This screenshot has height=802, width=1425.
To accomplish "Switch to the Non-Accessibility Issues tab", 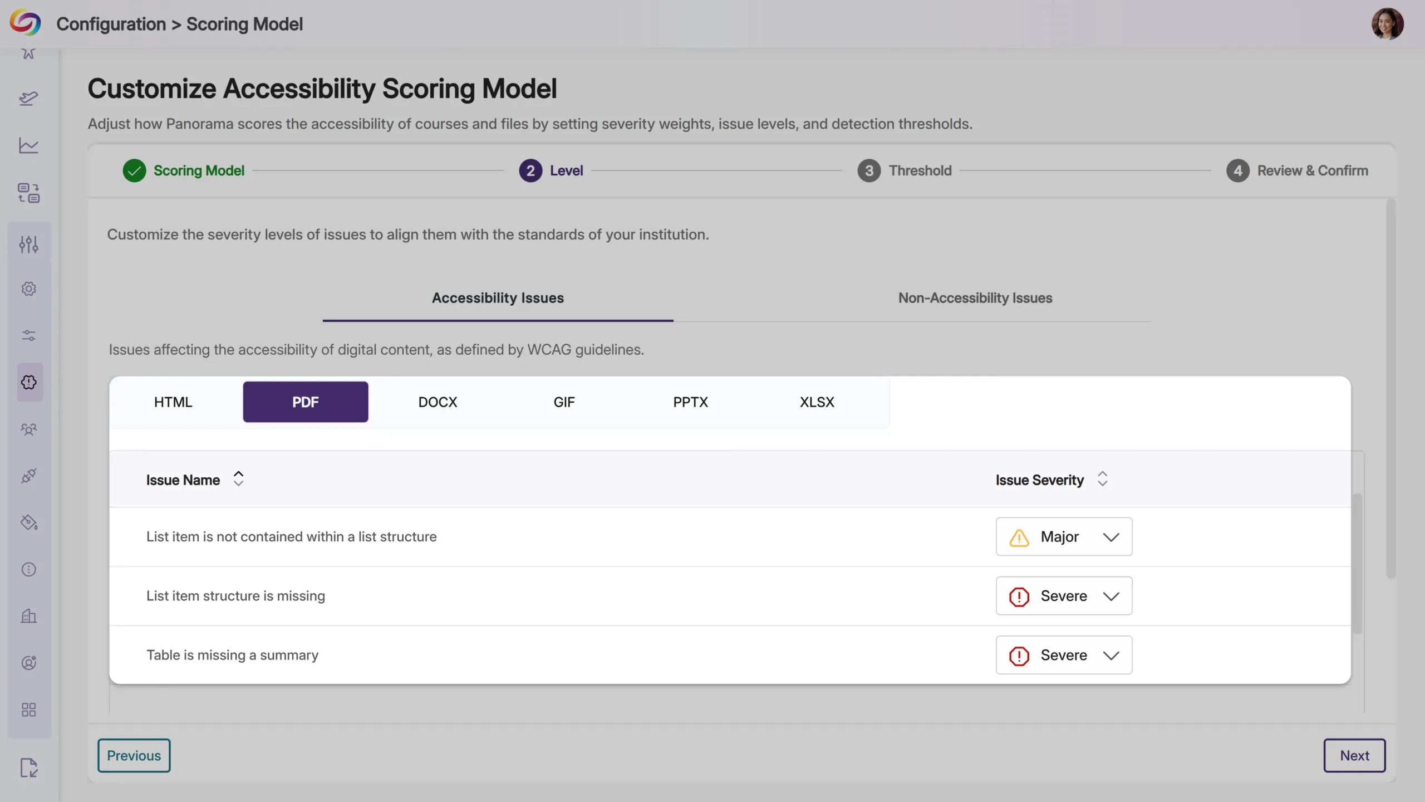I will pyautogui.click(x=975, y=298).
